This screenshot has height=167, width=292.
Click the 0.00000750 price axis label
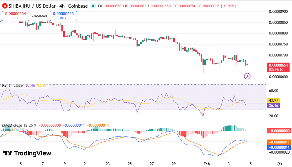pos(278,44)
